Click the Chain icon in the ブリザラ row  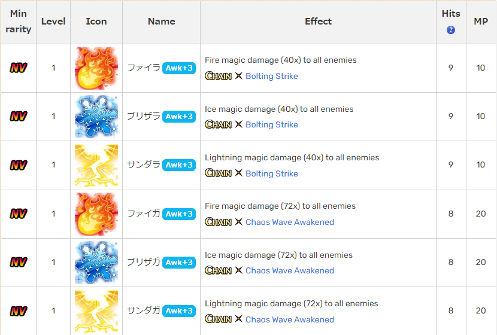point(219,124)
